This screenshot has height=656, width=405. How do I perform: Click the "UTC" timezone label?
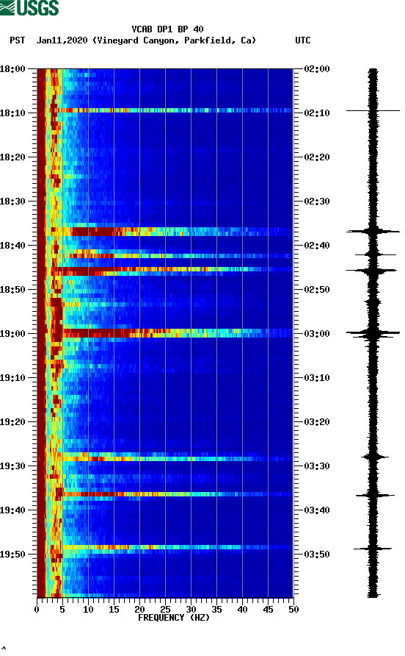pos(303,40)
